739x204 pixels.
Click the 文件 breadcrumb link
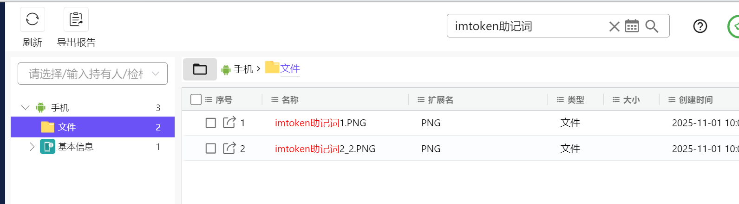click(x=290, y=69)
